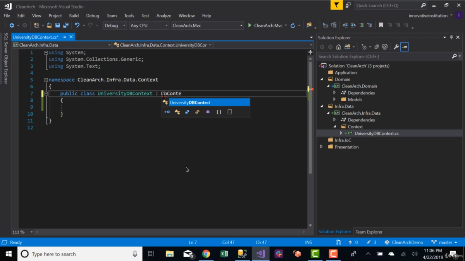This screenshot has height=261, width=465.
Task: Increase line indent using toolbar icon
Action: click(353, 26)
